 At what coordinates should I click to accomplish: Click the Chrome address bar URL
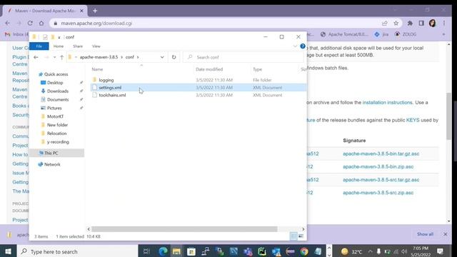coord(96,23)
